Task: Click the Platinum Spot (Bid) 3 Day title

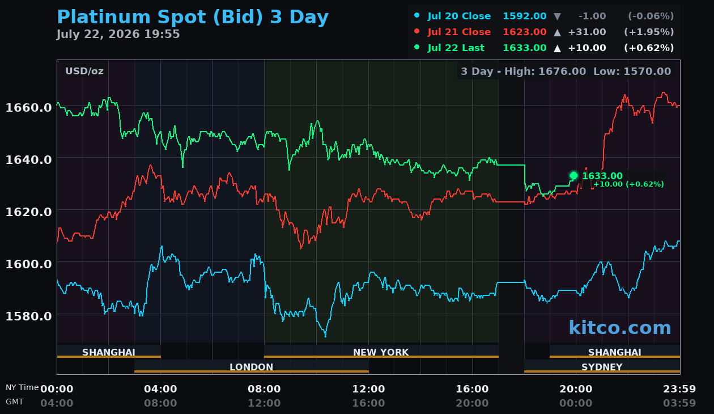Action: pos(193,18)
